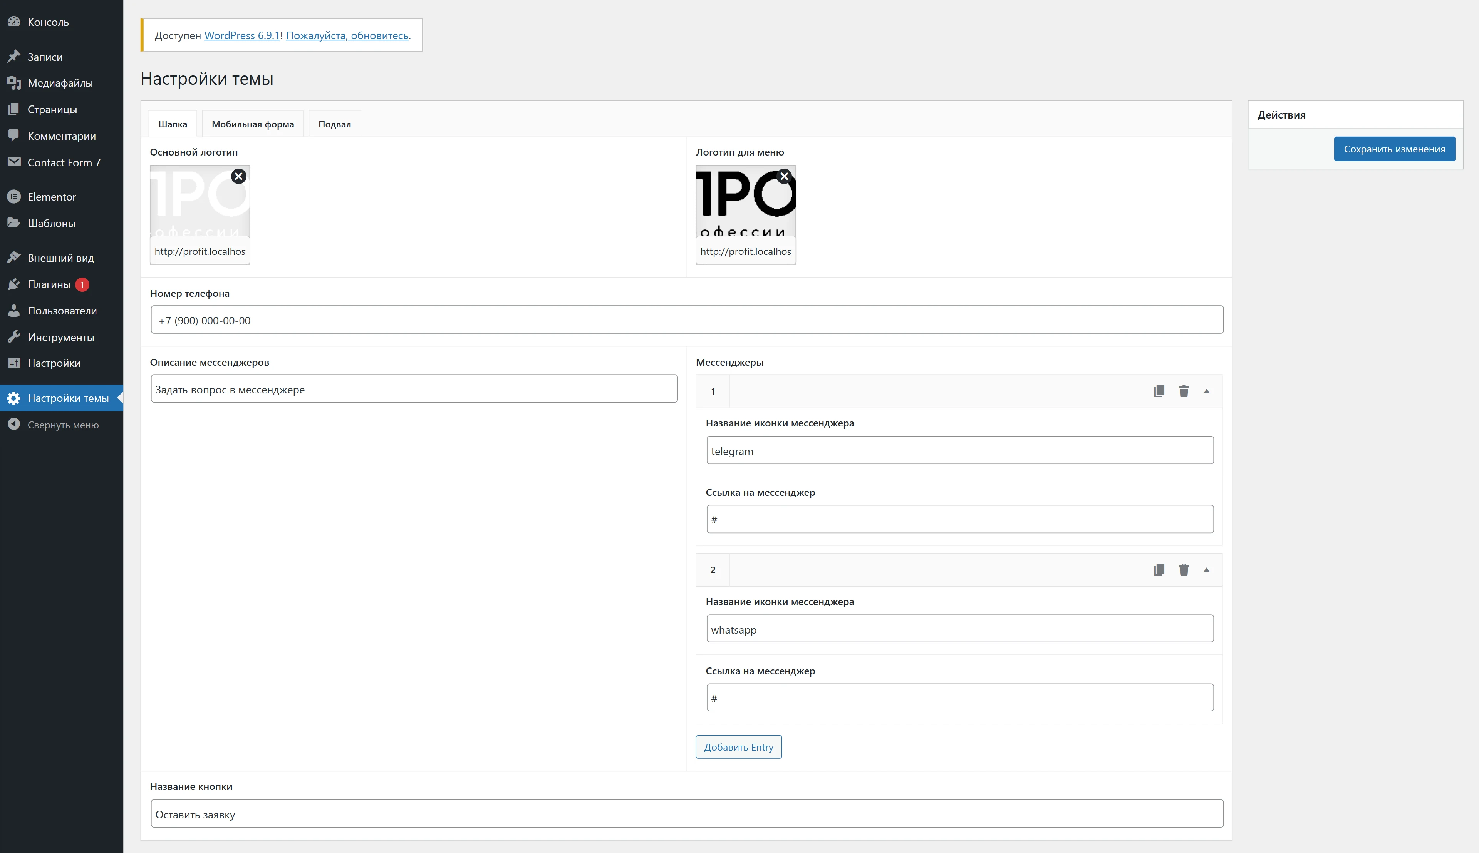
Task: Switch to the Подвал tab
Action: click(x=334, y=124)
